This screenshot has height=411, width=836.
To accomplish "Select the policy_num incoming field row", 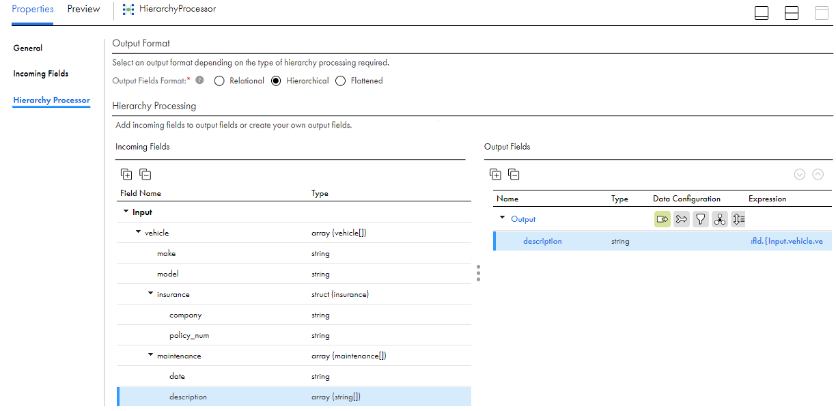I will [x=294, y=335].
